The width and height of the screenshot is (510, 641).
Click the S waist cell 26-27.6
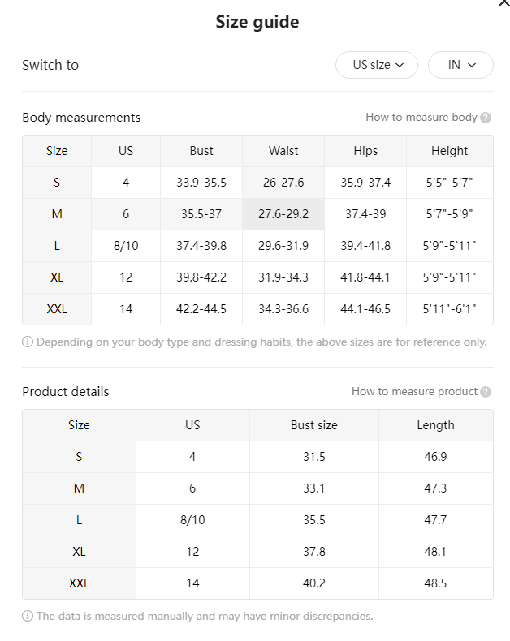[283, 183]
